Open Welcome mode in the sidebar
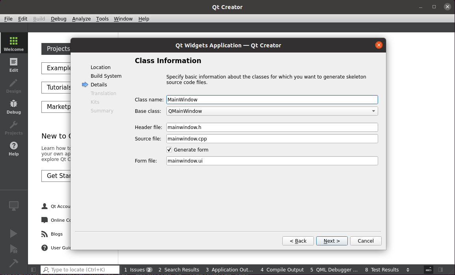Screen dimensions: 455x275 tap(14, 43)
